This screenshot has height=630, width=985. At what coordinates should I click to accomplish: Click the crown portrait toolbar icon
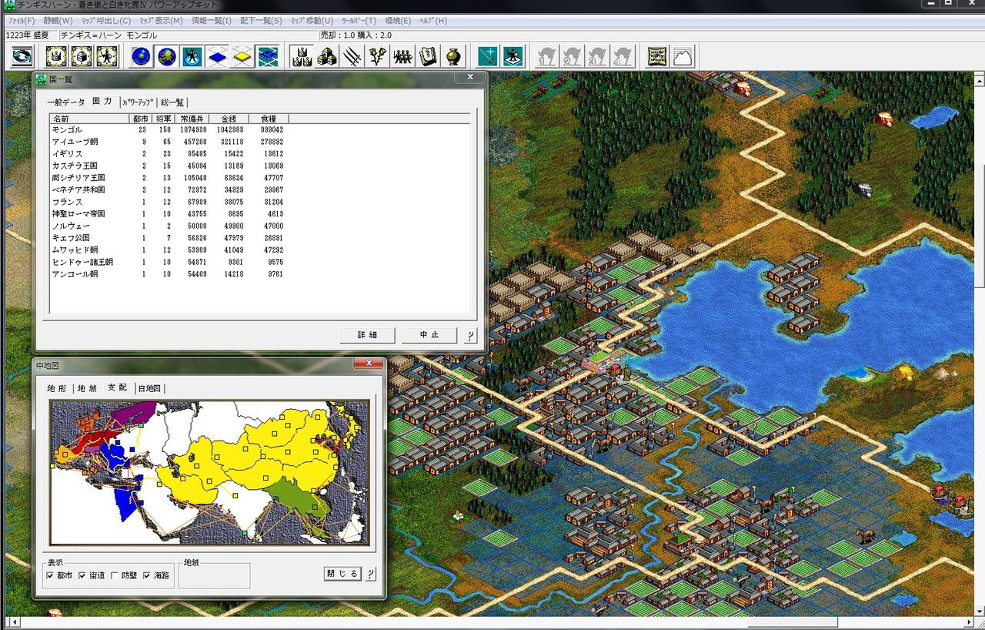click(57, 56)
